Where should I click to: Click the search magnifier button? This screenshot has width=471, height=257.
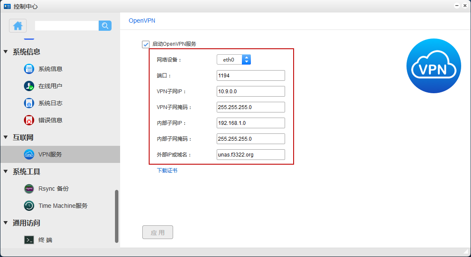(105, 26)
